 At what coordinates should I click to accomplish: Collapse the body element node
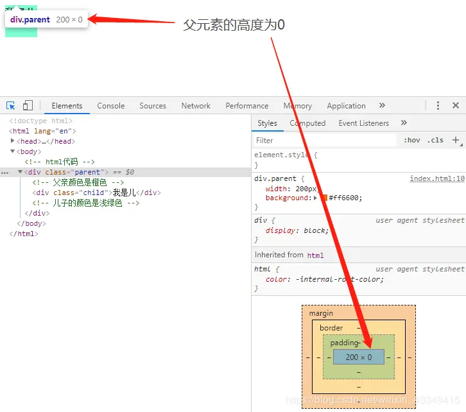tap(12, 151)
